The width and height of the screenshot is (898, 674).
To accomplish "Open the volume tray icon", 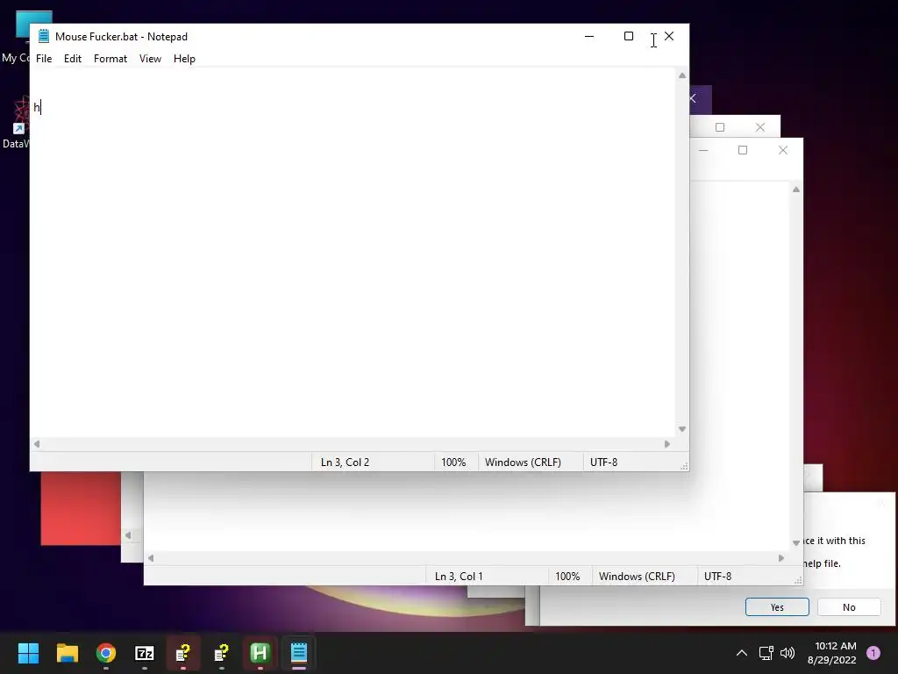I will pyautogui.click(x=788, y=653).
